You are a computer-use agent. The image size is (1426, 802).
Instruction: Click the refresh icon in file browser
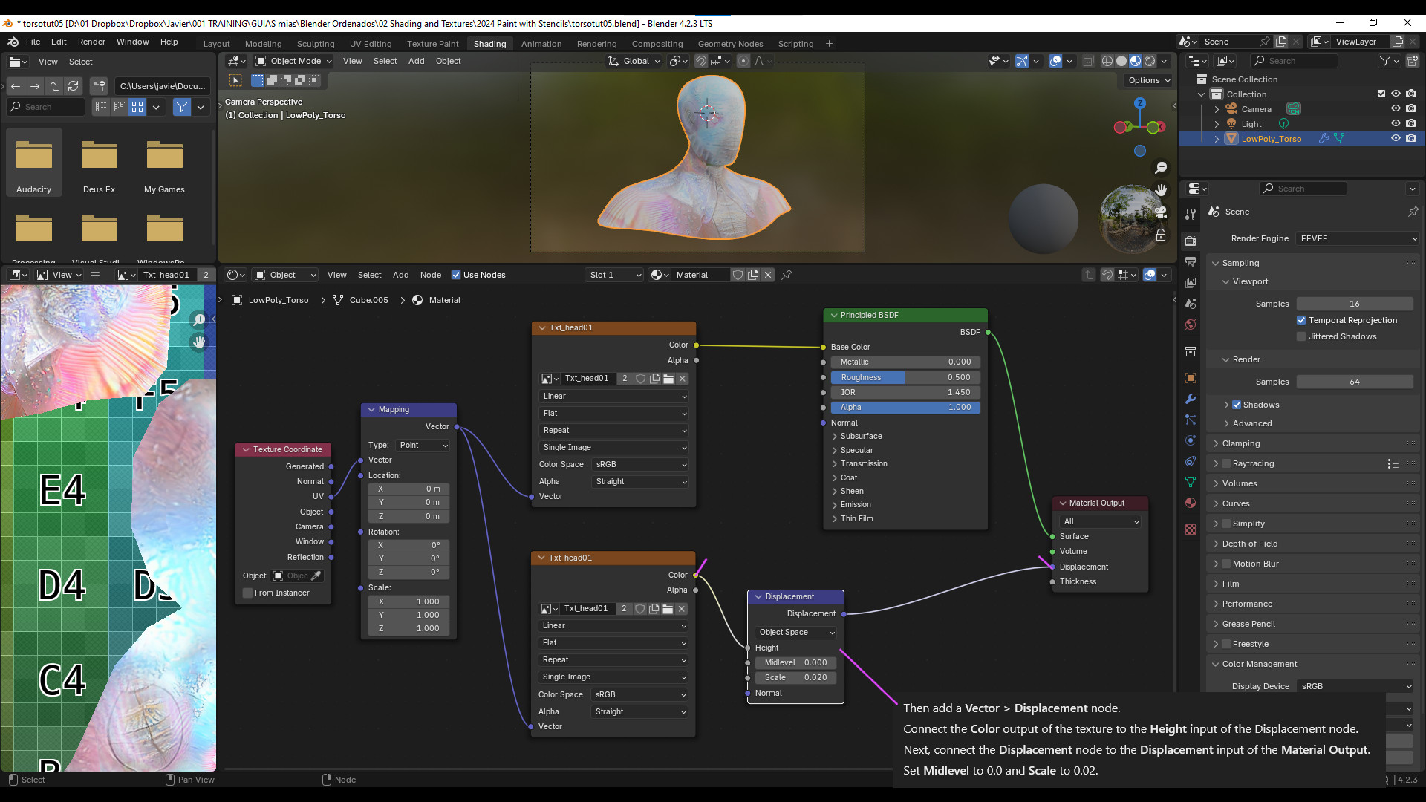point(73,86)
